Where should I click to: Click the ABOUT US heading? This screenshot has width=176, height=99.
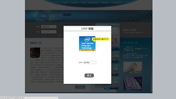(36, 43)
